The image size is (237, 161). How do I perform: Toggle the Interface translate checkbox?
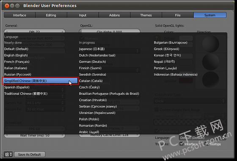coord(182,144)
